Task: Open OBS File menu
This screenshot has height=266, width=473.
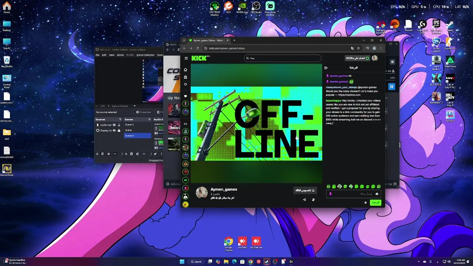Action: (x=98, y=55)
